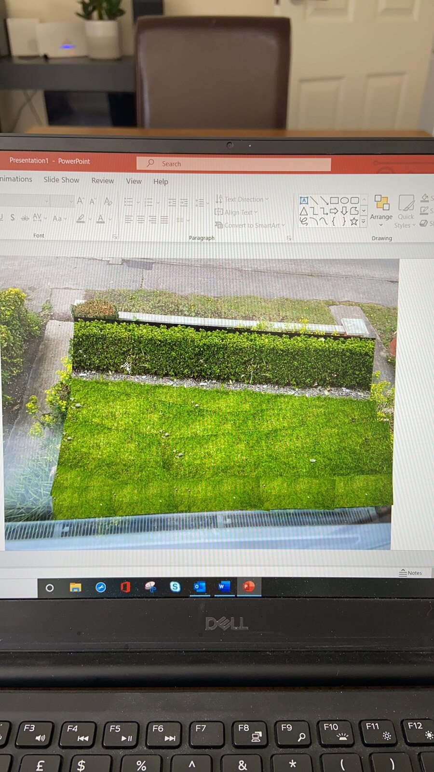Click the Increase Font Size icon
Viewport: 434px width, 772px height.
(80, 201)
